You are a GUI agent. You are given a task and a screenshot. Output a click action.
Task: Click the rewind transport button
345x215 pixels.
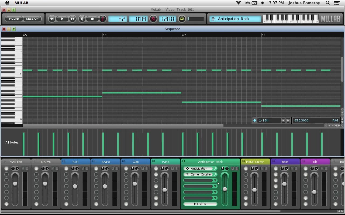point(52,19)
